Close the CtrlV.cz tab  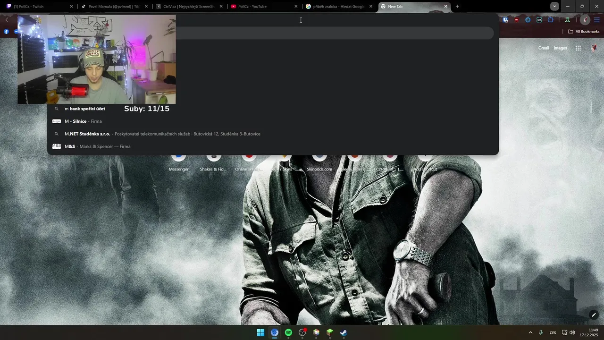(221, 7)
